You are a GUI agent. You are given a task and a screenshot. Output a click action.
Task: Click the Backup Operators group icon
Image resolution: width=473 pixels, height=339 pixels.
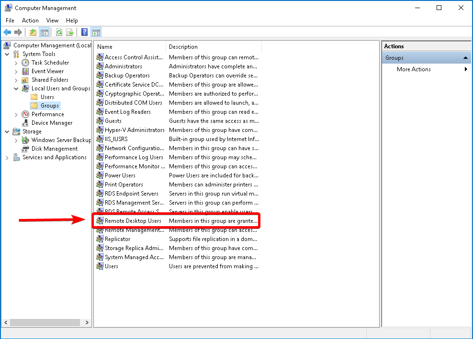(x=100, y=76)
